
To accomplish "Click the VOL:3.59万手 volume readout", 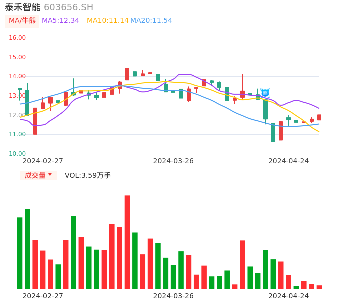I will (x=88, y=175).
